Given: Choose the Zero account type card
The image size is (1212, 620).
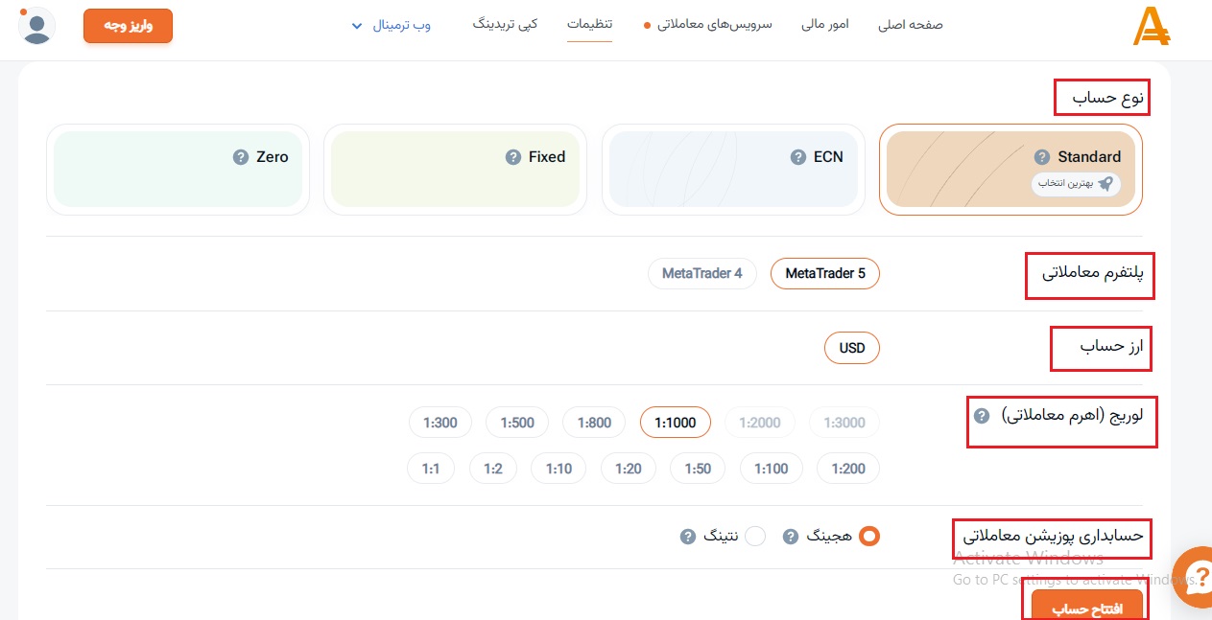Looking at the screenshot, I should click(x=178, y=170).
